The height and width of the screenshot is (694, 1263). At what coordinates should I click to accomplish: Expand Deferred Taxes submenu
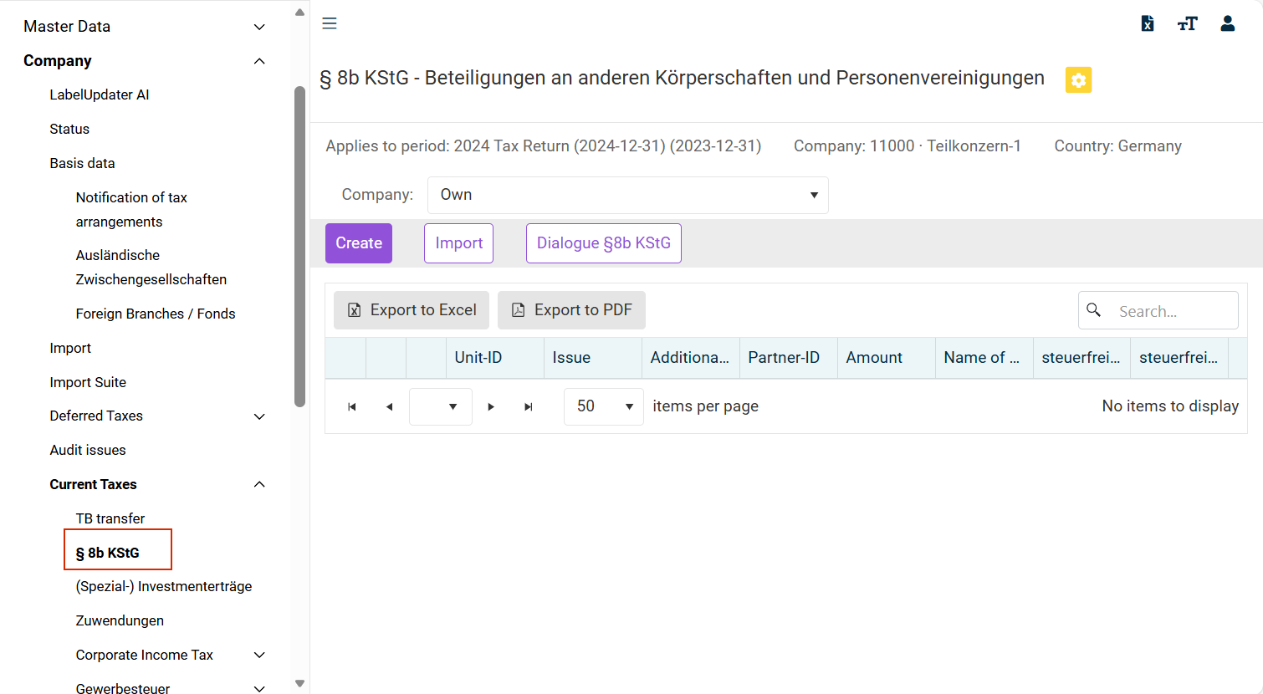(x=259, y=416)
